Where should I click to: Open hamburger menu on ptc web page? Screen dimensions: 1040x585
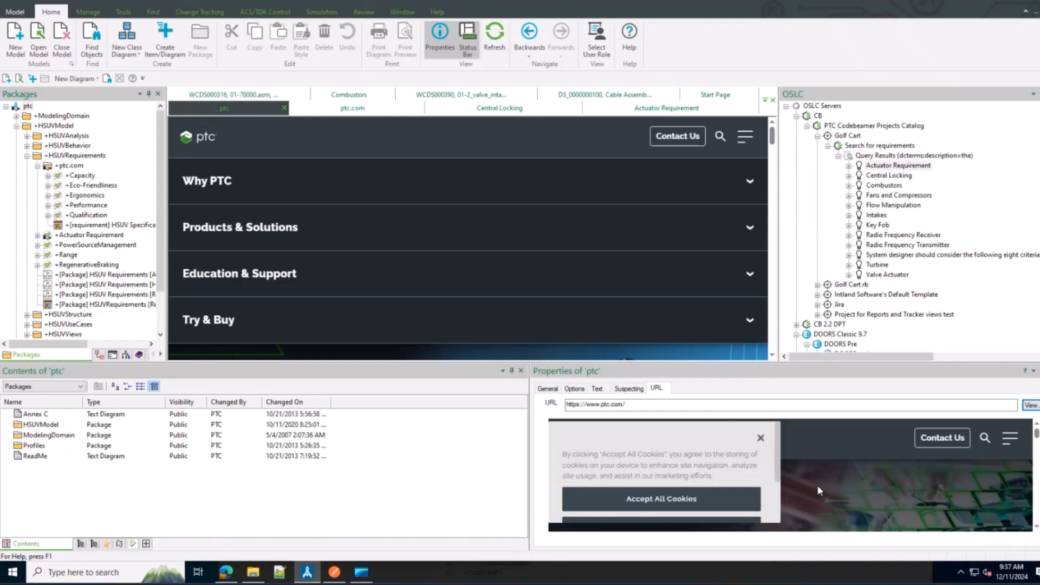pos(745,136)
